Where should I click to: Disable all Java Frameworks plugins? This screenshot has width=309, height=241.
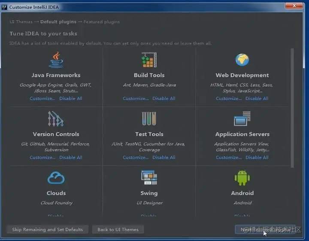pos(71,98)
